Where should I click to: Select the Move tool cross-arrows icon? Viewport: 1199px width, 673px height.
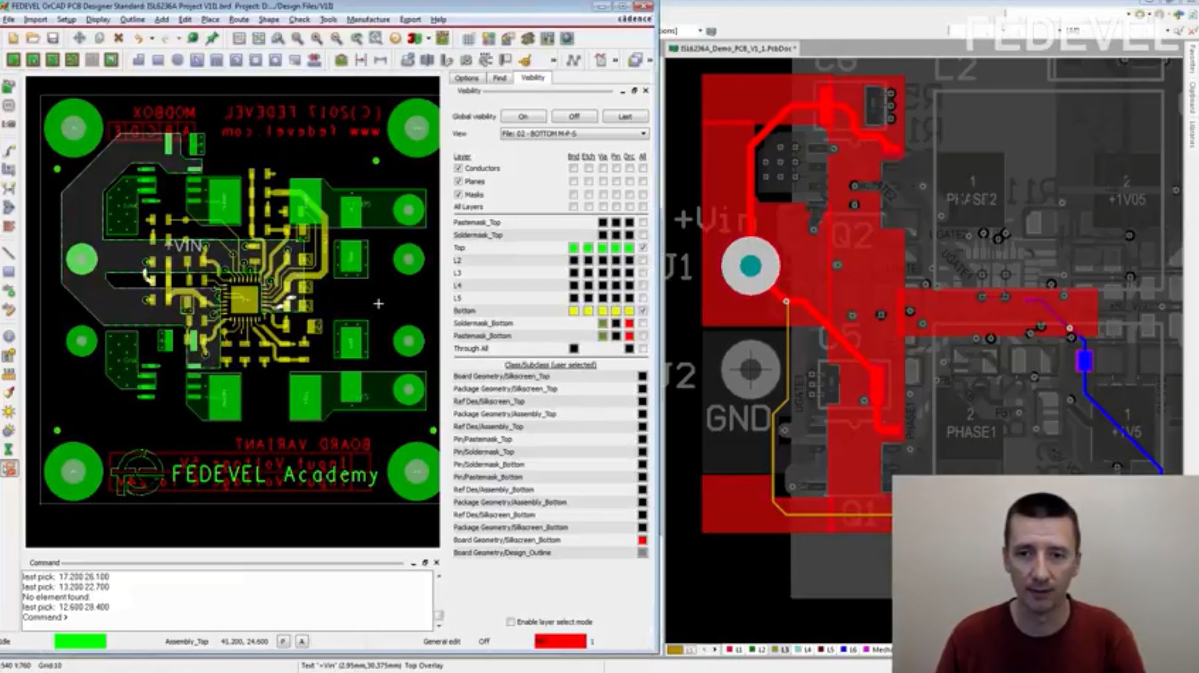79,38
